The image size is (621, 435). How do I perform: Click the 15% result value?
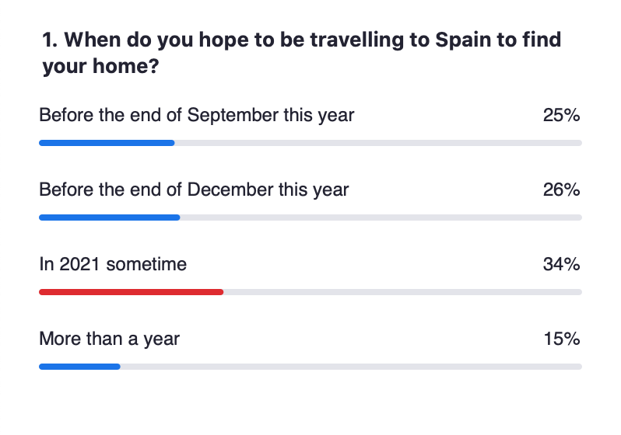coord(561,339)
